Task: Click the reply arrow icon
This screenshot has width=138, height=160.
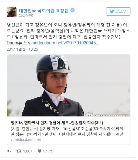Action: coord(9,151)
